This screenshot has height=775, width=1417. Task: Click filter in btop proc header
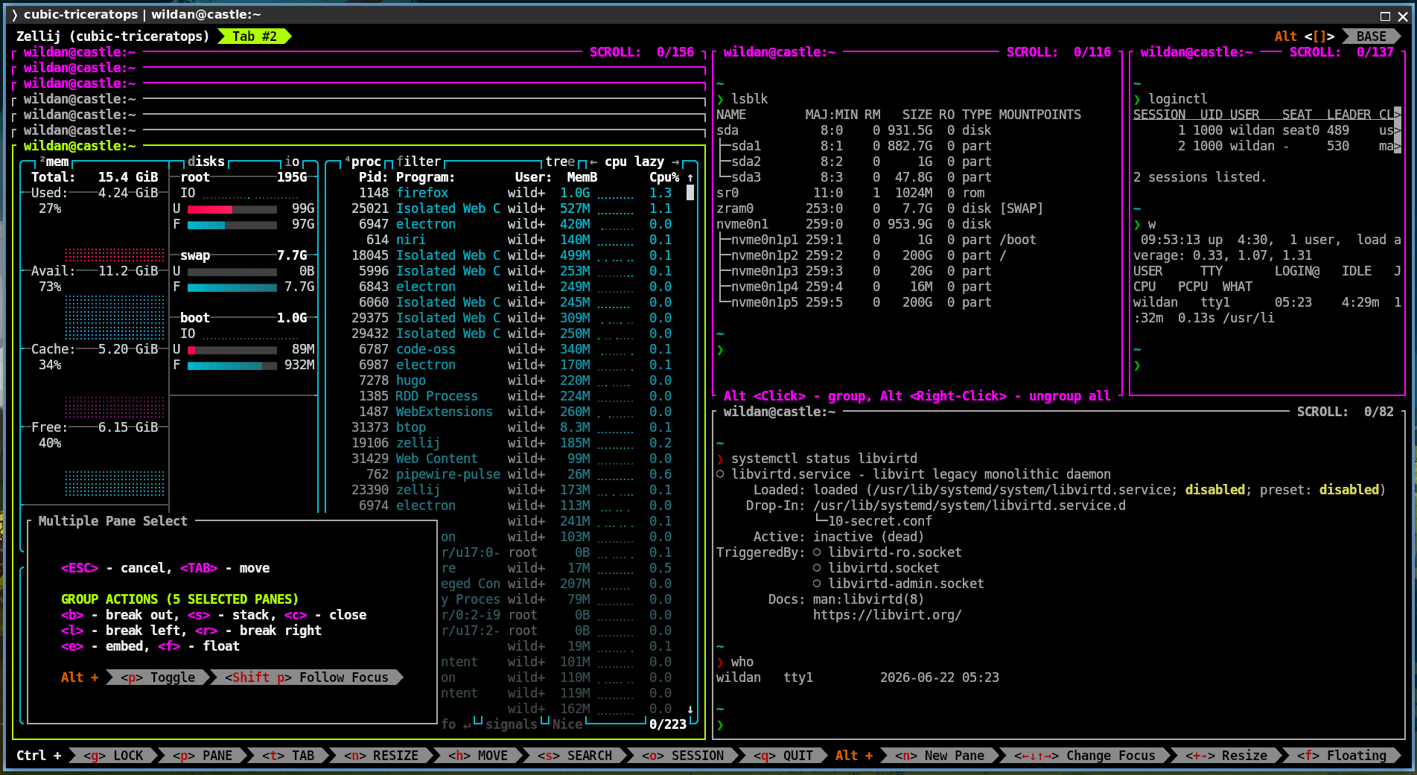coord(418,162)
